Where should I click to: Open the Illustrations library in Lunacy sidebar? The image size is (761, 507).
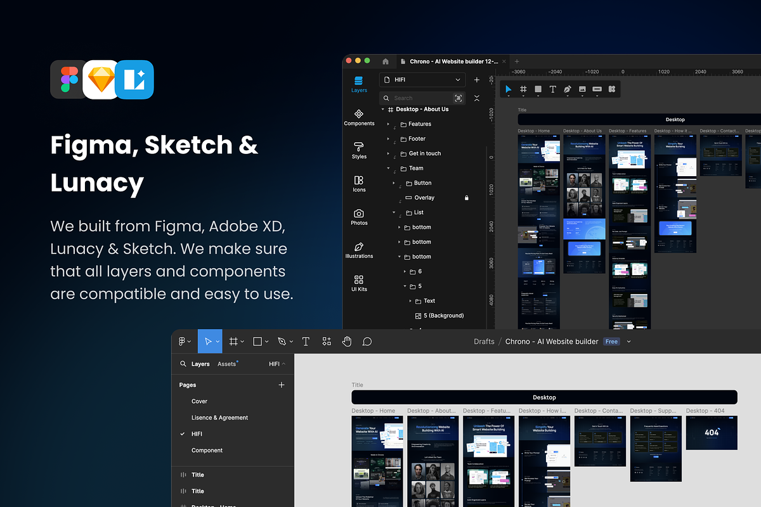359,250
